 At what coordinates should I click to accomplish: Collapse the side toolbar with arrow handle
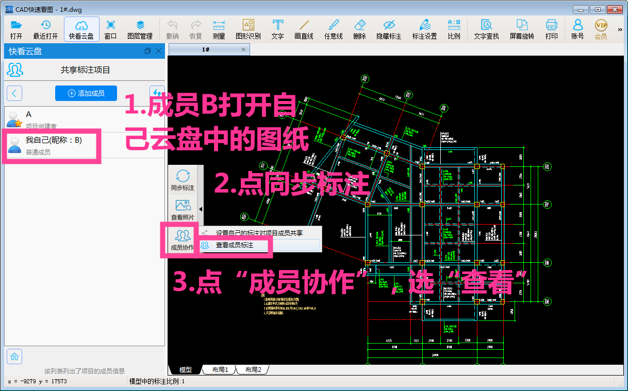[201, 209]
